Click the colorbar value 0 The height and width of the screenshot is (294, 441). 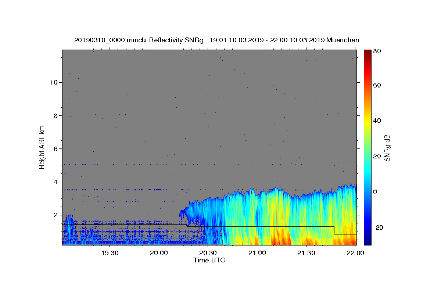pyautogui.click(x=376, y=192)
